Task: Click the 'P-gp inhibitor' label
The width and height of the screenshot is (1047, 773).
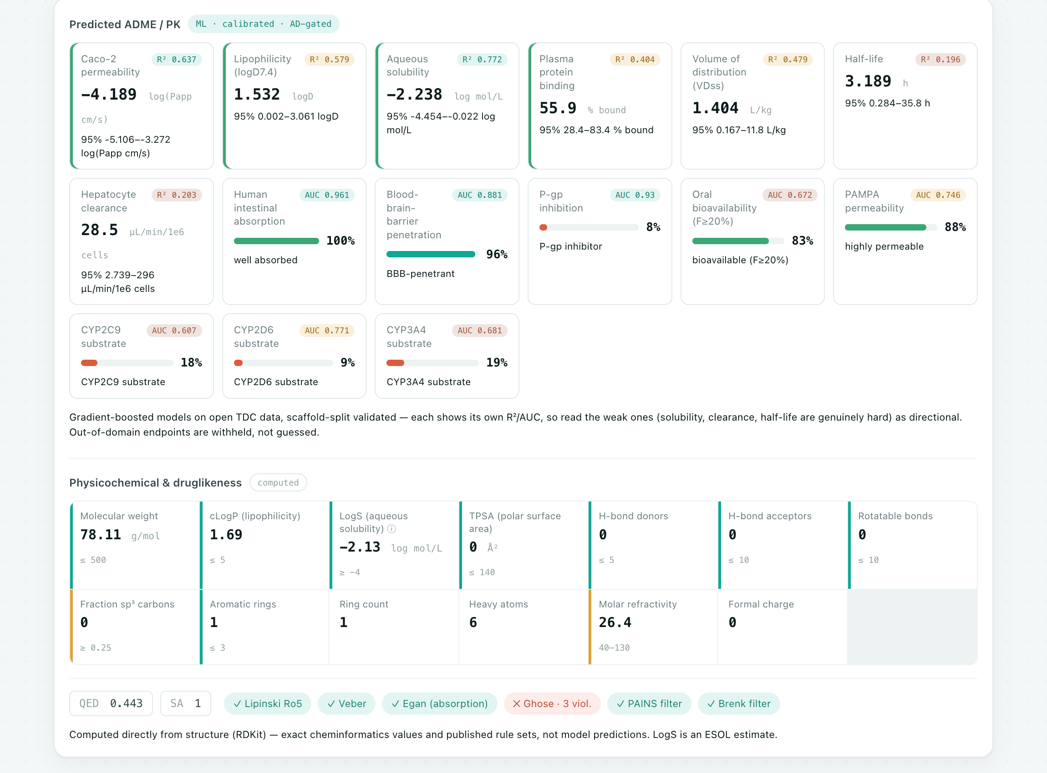Action: coord(570,246)
